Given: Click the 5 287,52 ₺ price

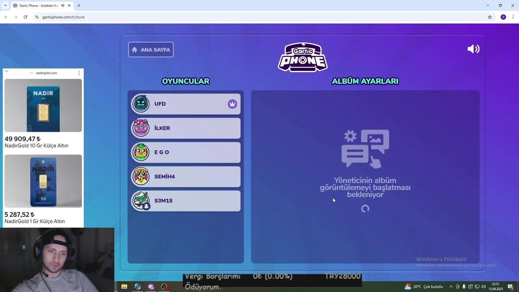Looking at the screenshot, I should (19, 215).
